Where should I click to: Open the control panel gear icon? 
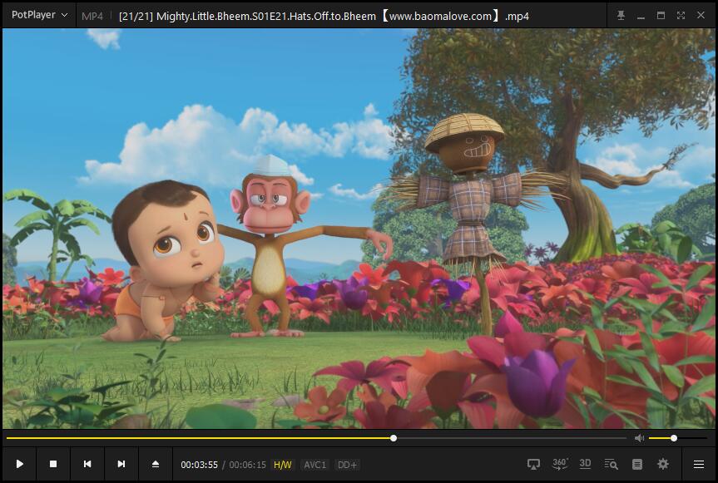[x=662, y=464]
